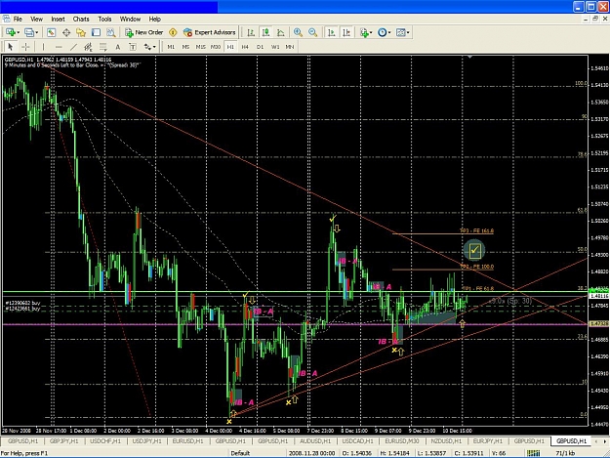610x458 pixels.
Task: Switch to the USDJPY,H1 chart tab
Action: [x=146, y=441]
